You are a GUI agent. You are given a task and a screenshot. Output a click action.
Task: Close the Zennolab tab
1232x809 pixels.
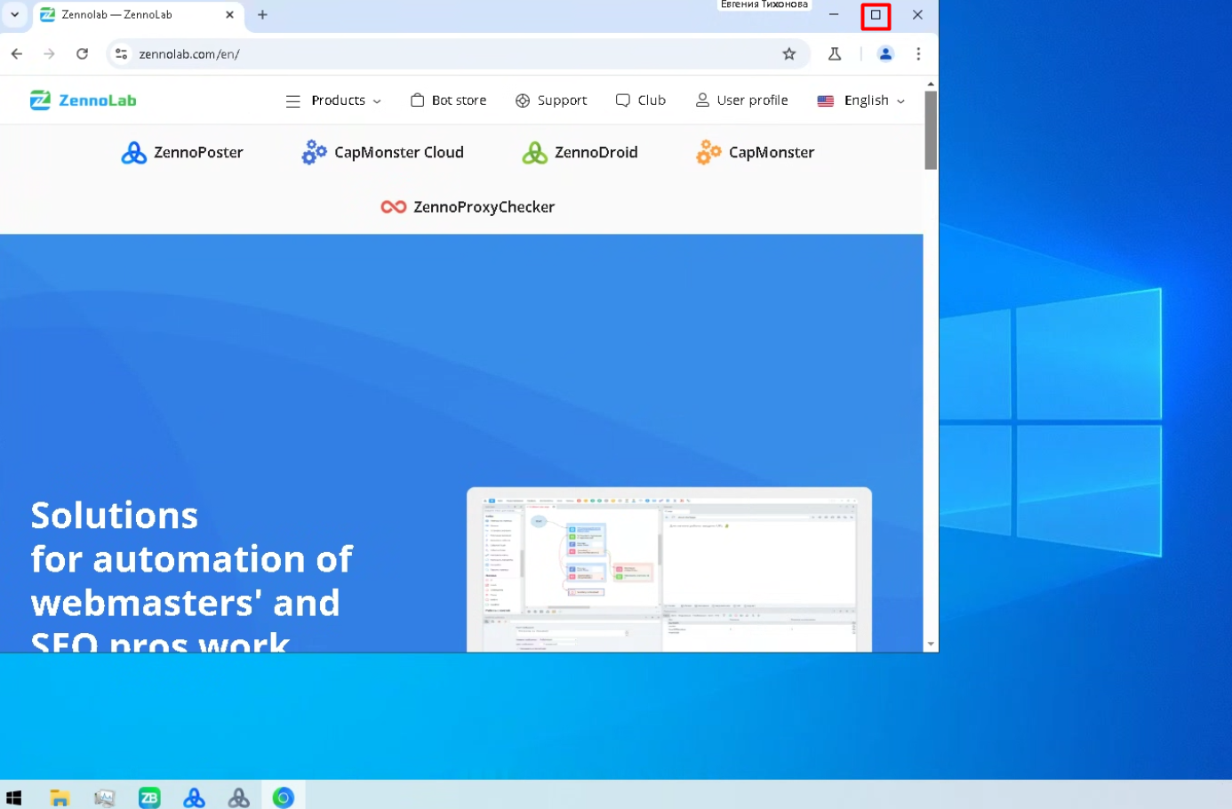229,15
